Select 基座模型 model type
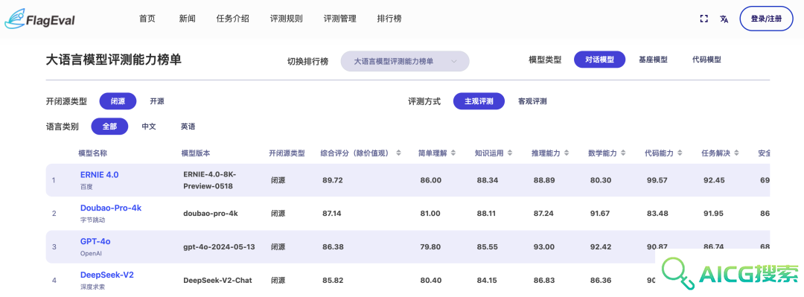Image resolution: width=804 pixels, height=297 pixels. click(653, 60)
